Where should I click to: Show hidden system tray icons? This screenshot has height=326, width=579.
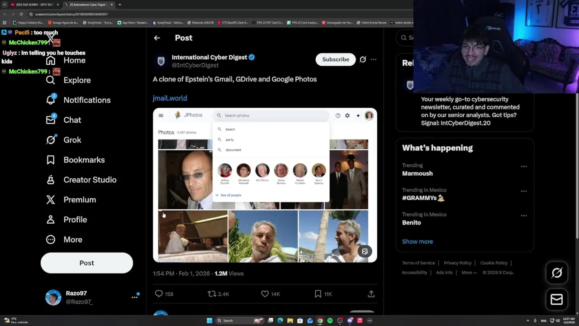pyautogui.click(x=527, y=321)
